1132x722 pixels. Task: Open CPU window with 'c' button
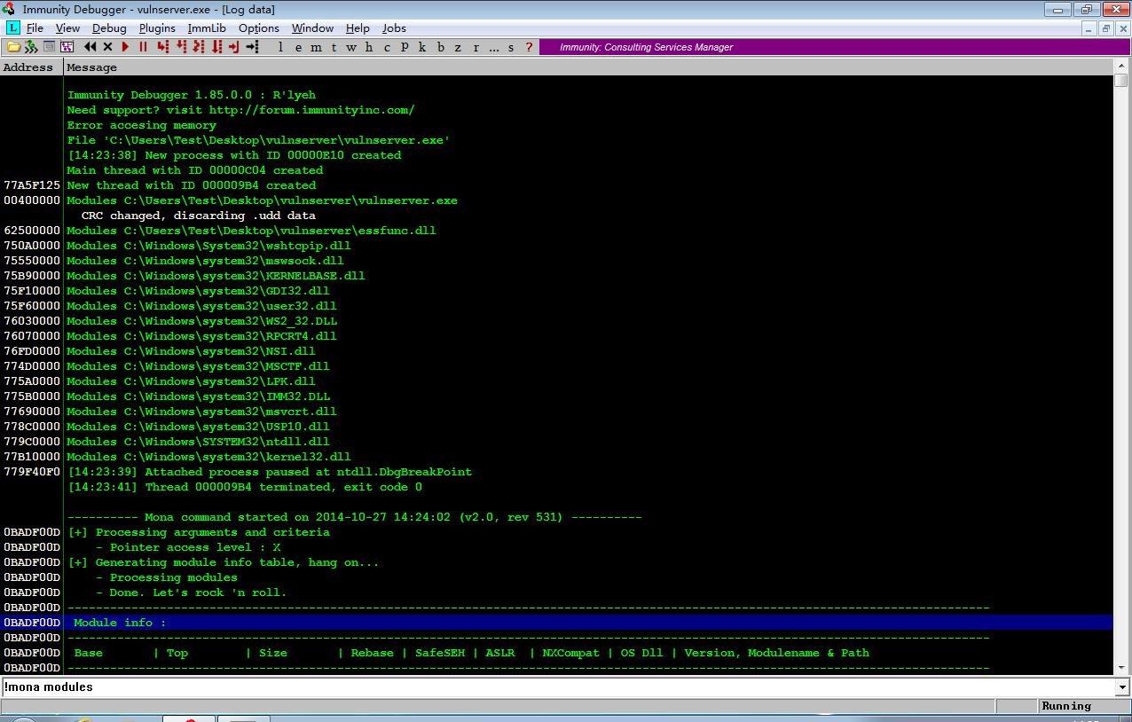point(387,47)
